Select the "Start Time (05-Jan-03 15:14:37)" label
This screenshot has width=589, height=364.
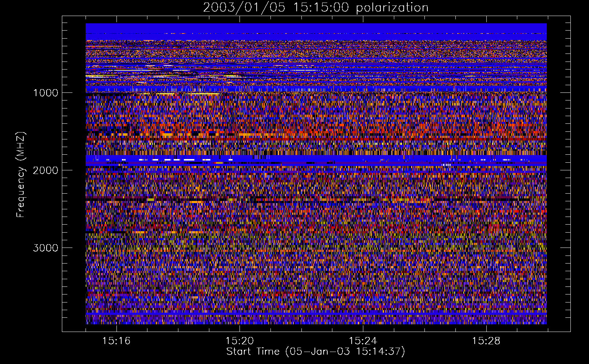click(316, 352)
